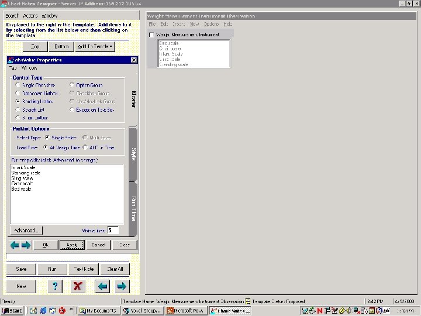Click the obsValue Properties title bar icon
The image size is (421, 316).
pyautogui.click(x=11, y=60)
